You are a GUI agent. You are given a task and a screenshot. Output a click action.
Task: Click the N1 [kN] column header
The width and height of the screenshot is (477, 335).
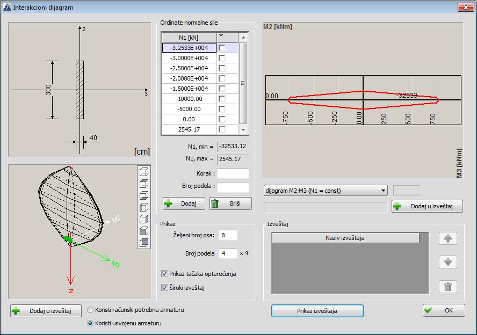tap(189, 38)
